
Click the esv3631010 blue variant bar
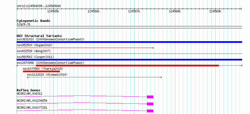coord(129,42)
